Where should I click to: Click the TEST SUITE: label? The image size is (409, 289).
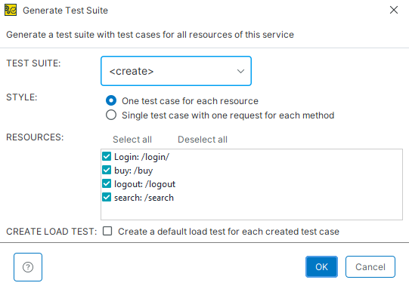tap(33, 63)
